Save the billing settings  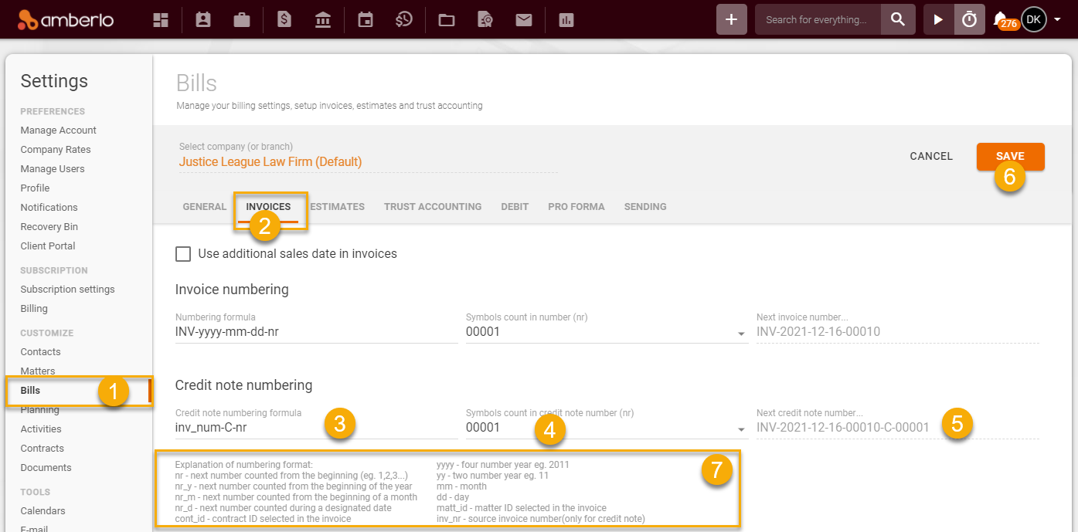pos(1010,155)
